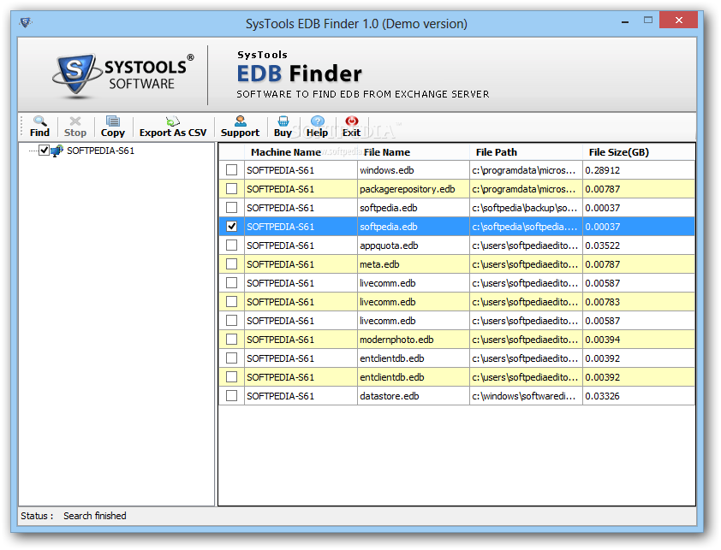Click the Exit toolbar icon
The image size is (721, 550).
click(352, 121)
